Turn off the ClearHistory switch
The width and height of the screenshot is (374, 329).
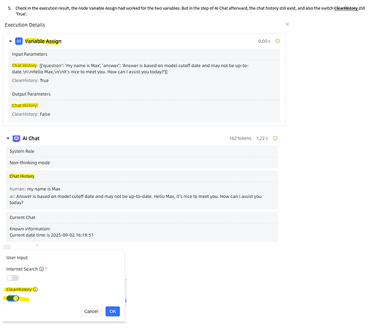pyautogui.click(x=13, y=299)
